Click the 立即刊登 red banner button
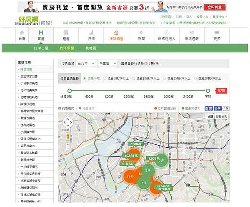 [215, 7]
